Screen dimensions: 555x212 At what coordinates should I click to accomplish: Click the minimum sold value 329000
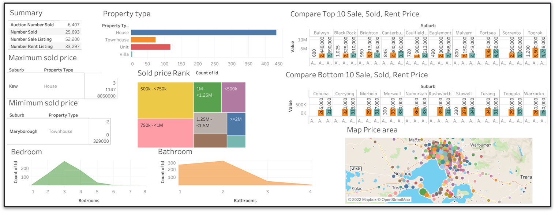[x=100, y=141]
